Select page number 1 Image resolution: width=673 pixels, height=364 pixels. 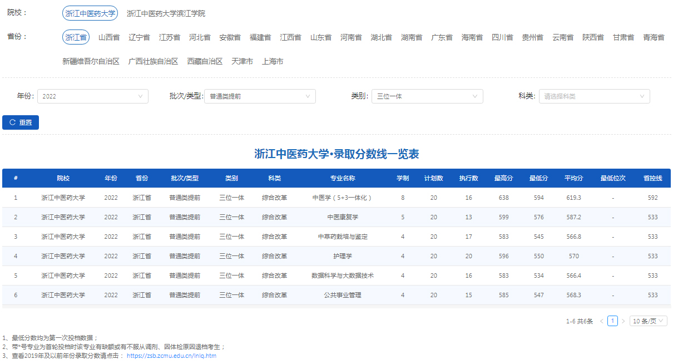click(x=612, y=321)
